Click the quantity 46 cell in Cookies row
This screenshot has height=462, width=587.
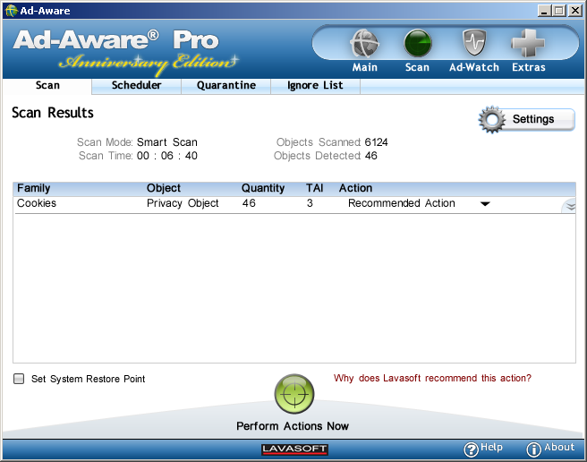click(249, 203)
